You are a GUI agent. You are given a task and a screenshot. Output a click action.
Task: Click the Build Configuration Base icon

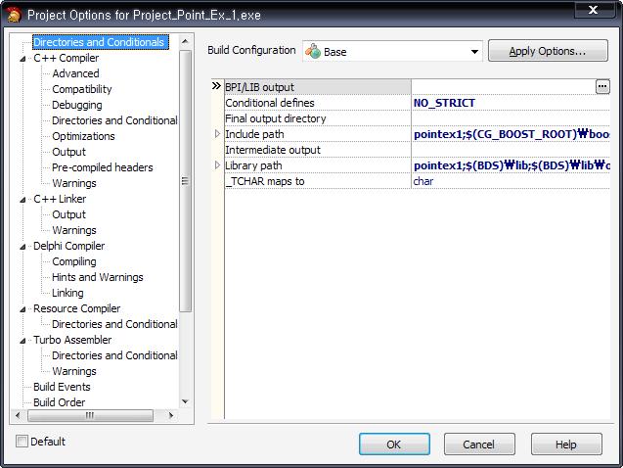tap(313, 52)
